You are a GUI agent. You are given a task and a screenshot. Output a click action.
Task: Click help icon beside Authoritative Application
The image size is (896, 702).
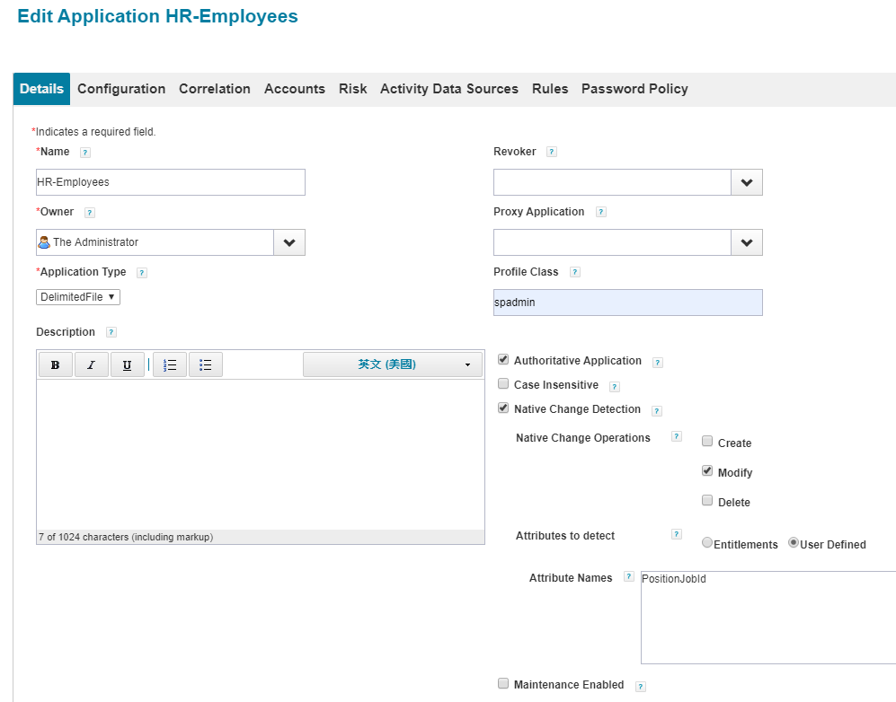click(658, 363)
